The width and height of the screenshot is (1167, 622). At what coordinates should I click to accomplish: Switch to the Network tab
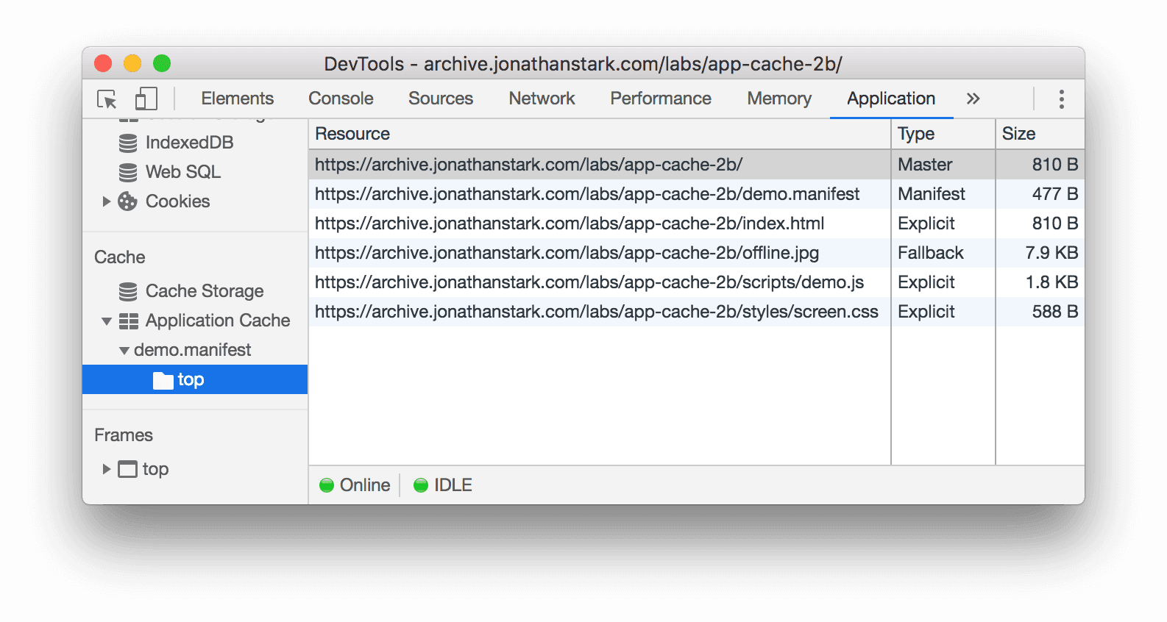pyautogui.click(x=541, y=98)
